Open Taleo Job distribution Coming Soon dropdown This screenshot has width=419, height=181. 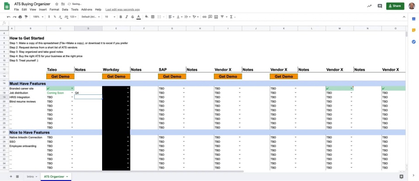click(x=72, y=93)
